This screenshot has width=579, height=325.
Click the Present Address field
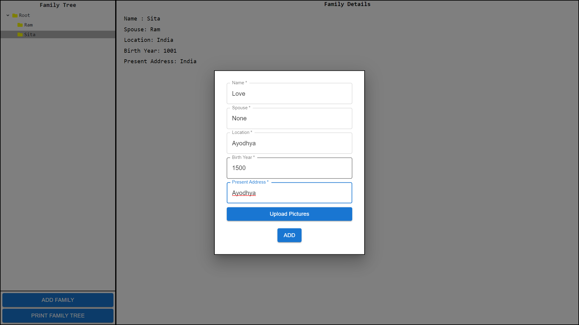(289, 193)
